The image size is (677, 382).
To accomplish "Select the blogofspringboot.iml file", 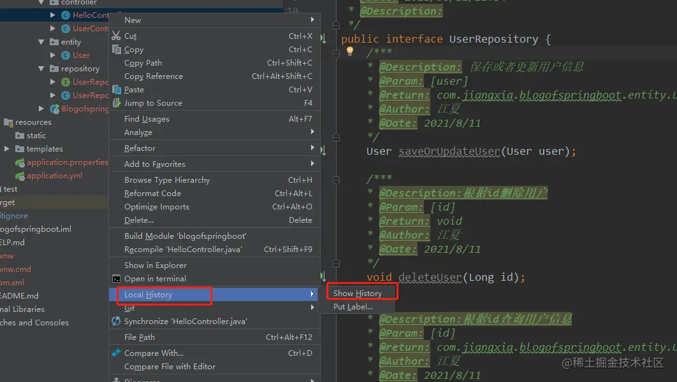I will point(36,229).
